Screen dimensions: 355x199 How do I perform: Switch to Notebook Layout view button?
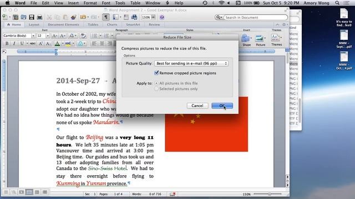(37, 192)
